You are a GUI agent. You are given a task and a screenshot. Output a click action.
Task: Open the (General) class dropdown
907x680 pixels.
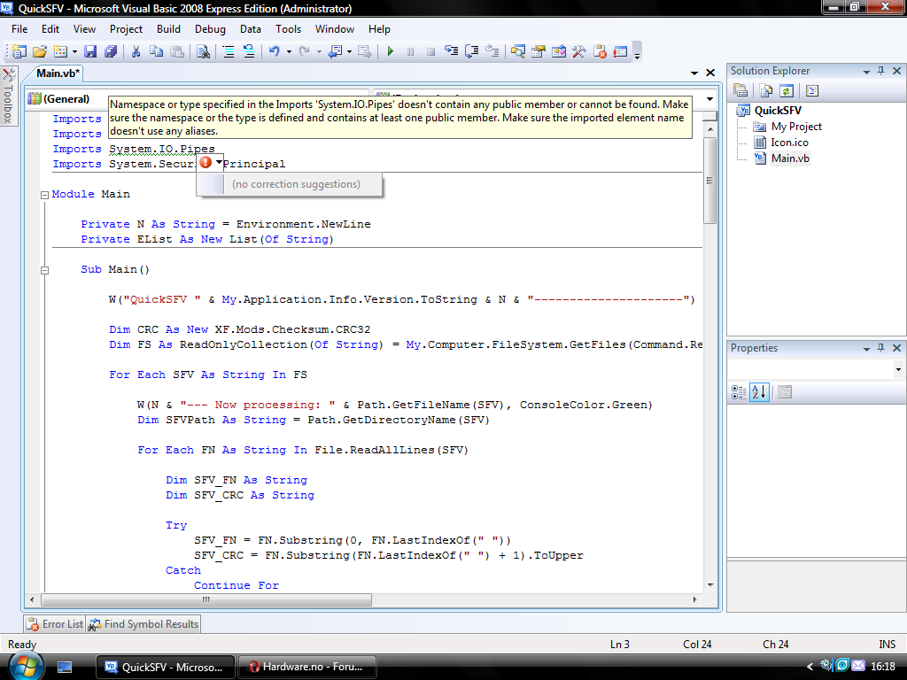(x=66, y=99)
